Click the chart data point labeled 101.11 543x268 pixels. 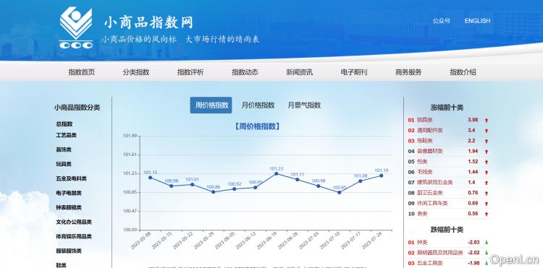(x=297, y=180)
